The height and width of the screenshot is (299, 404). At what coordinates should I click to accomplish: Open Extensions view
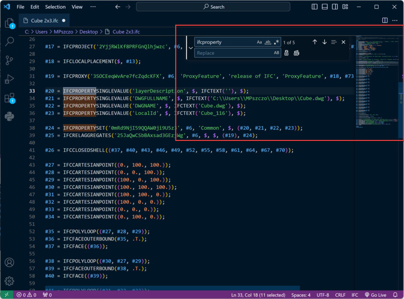(x=9, y=98)
